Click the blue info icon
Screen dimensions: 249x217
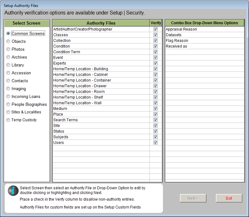tap(13, 191)
